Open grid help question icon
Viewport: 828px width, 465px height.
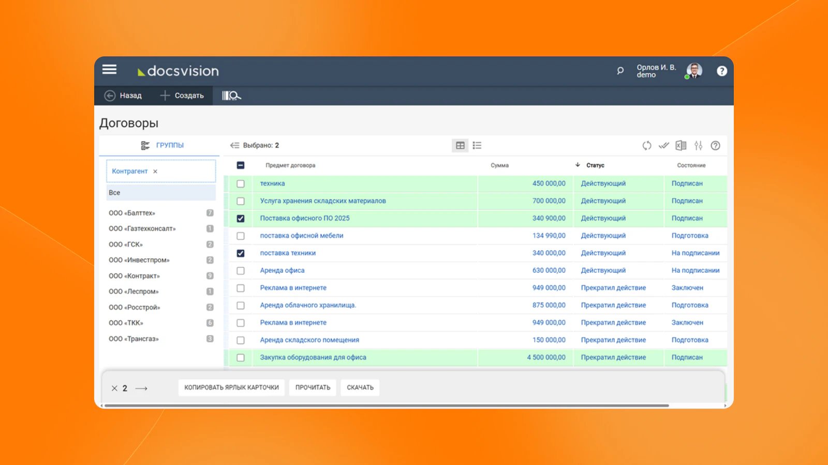click(x=715, y=146)
